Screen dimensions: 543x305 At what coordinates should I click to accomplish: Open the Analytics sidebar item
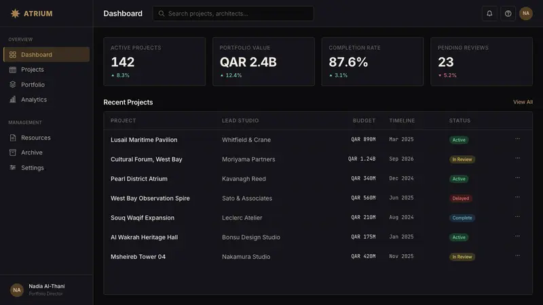pos(46,99)
